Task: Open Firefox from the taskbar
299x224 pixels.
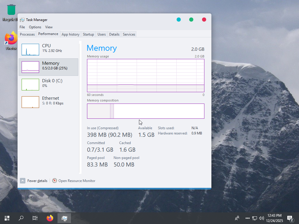Action: coord(50,218)
